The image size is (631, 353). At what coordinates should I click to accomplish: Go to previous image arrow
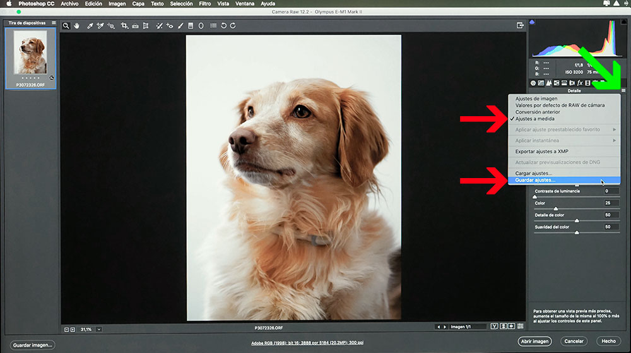[439, 327]
